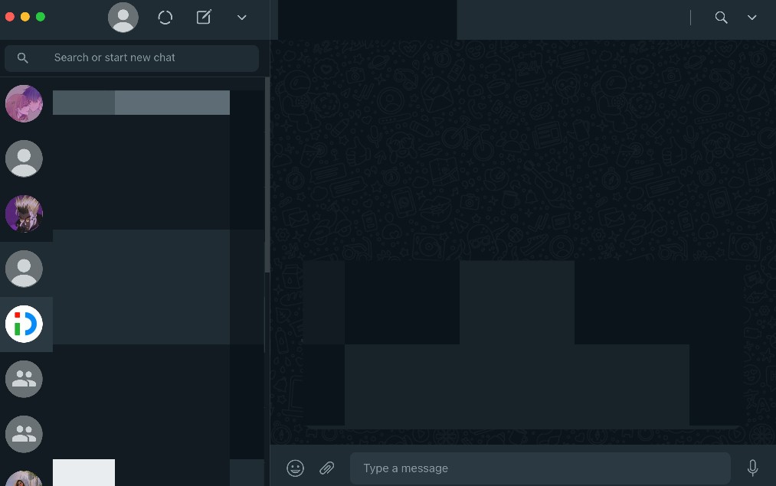Open the chat with the purple spiky-haired avatar
Screen dimensions: 776x486
coord(24,214)
